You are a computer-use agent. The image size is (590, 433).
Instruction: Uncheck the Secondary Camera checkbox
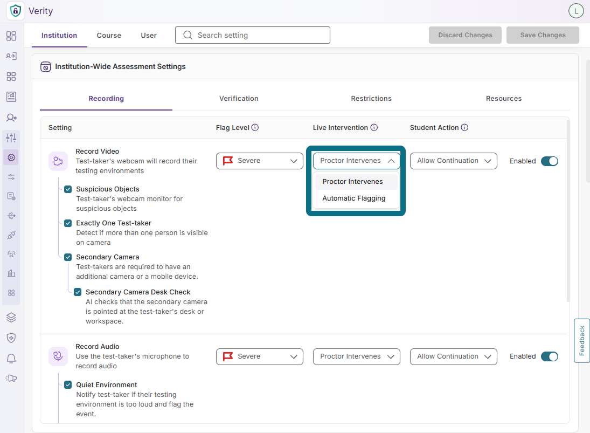[68, 257]
